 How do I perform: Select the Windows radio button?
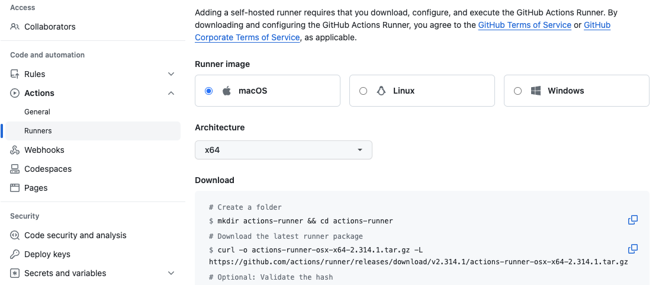(x=517, y=91)
